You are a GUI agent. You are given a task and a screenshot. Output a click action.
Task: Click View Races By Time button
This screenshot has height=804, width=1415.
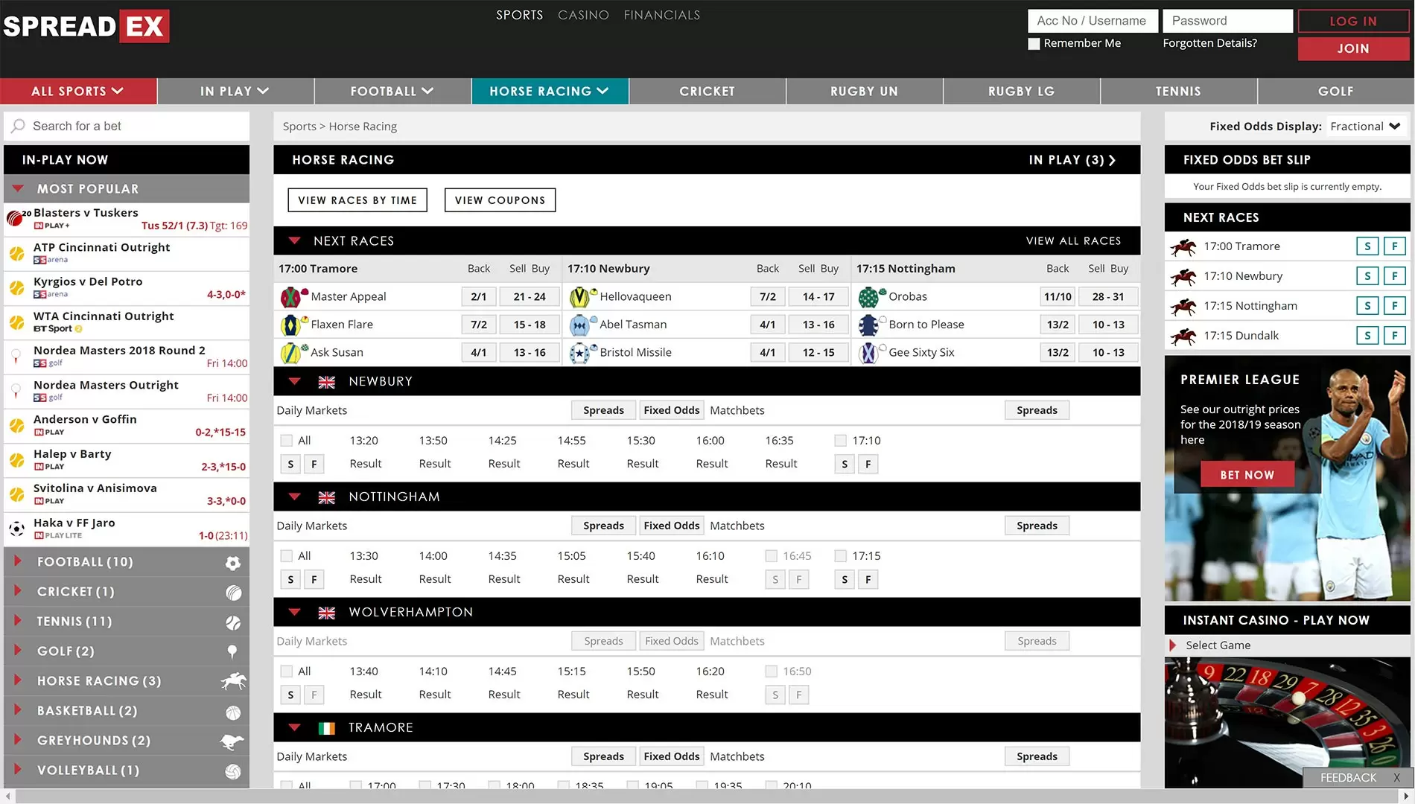tap(357, 200)
